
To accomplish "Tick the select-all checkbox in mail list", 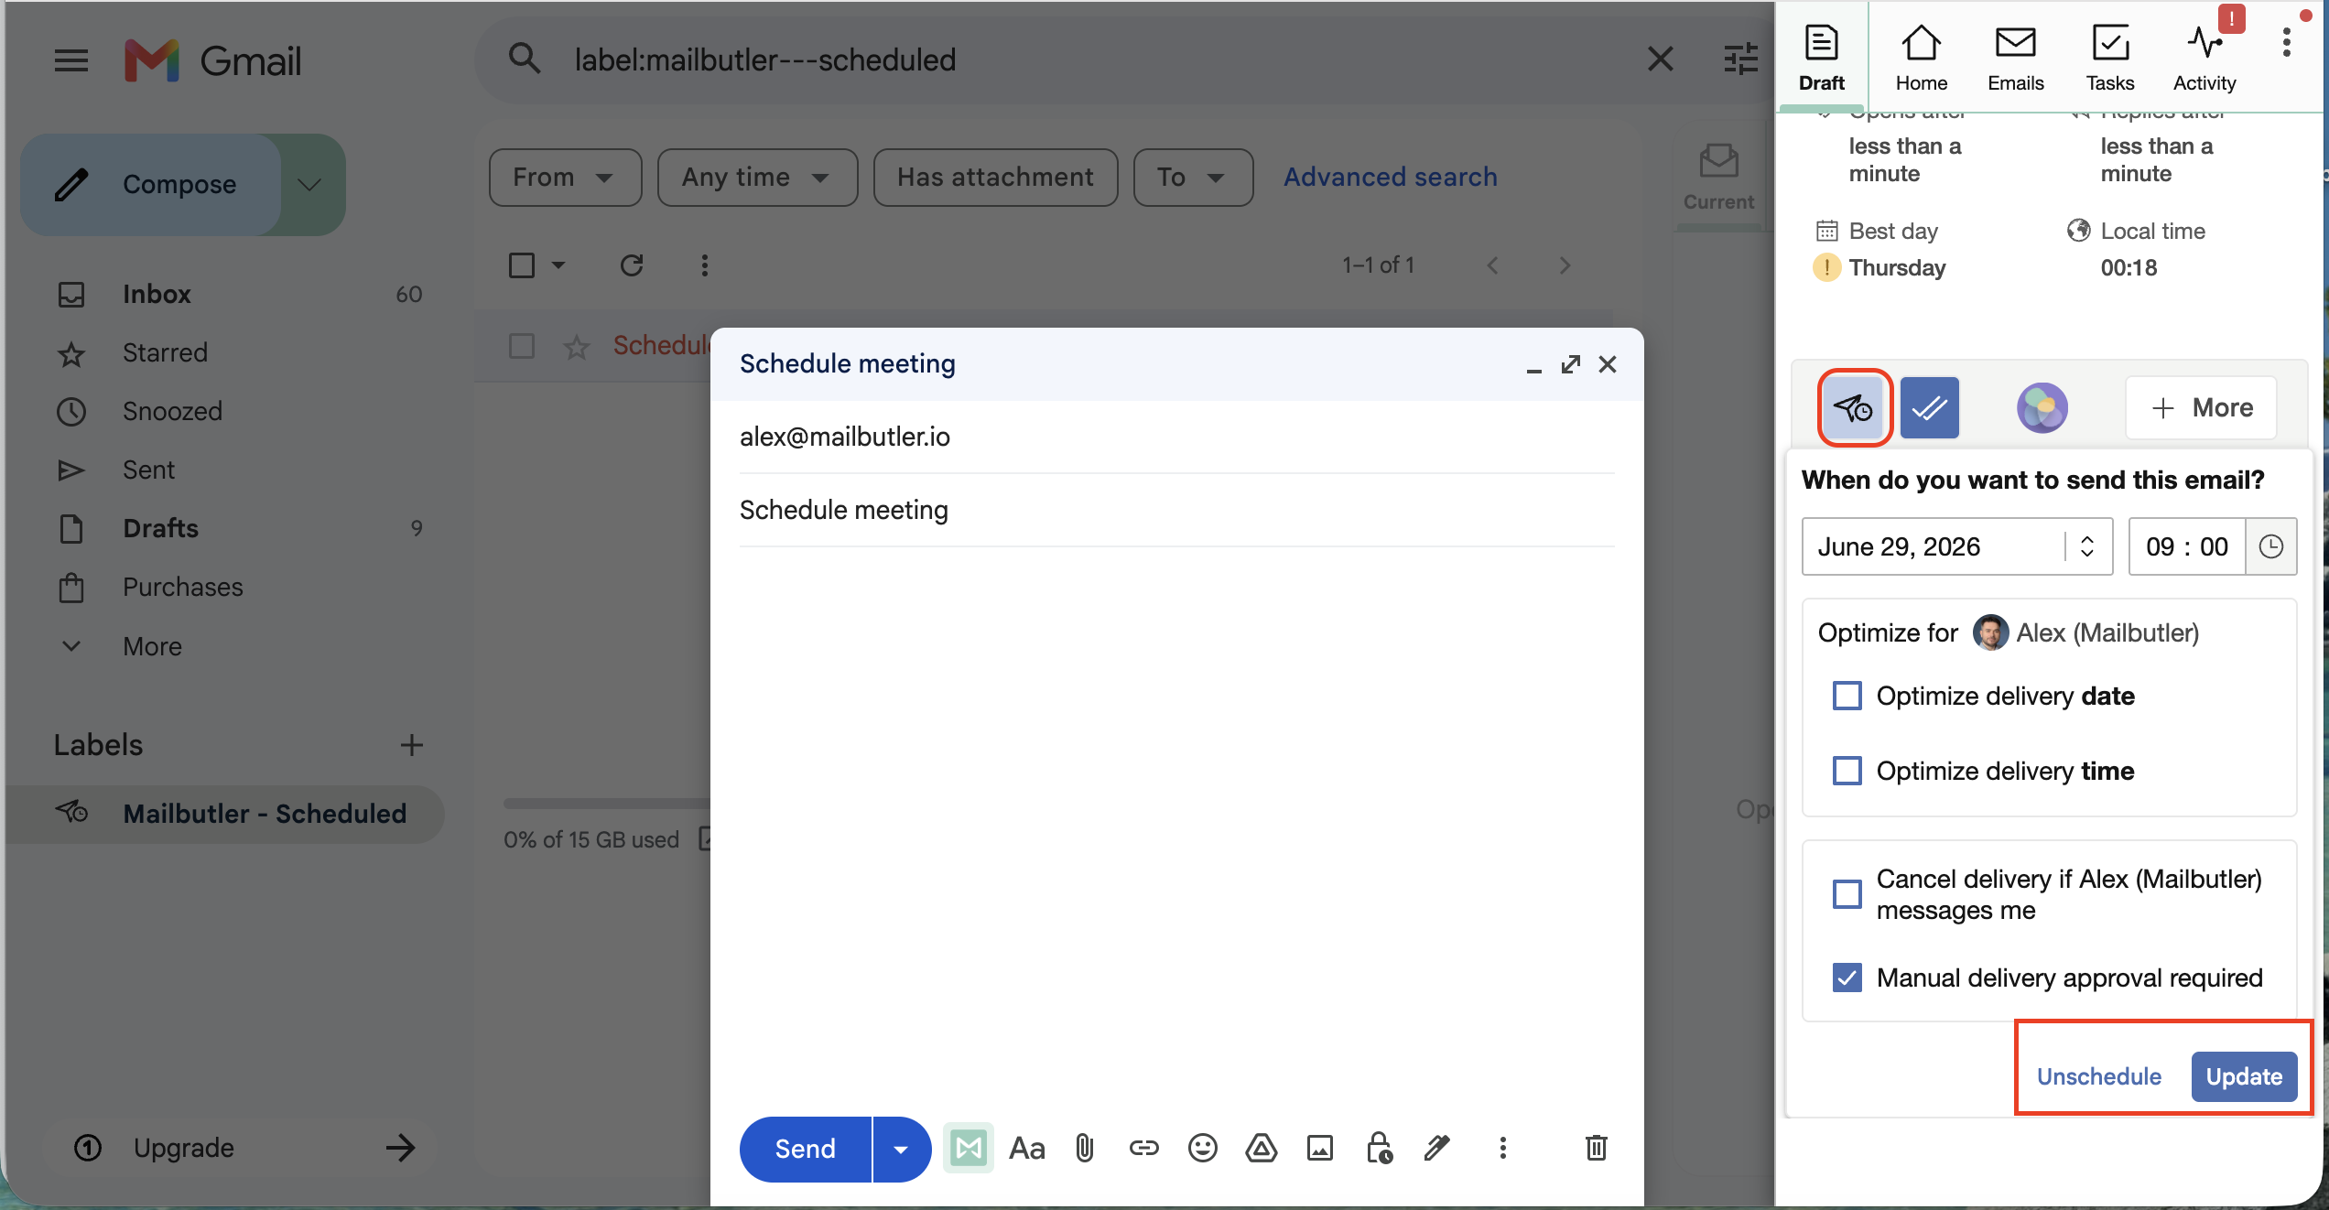I will point(522,265).
